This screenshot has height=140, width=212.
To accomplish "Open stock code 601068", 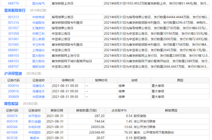I will [x=12, y=133].
